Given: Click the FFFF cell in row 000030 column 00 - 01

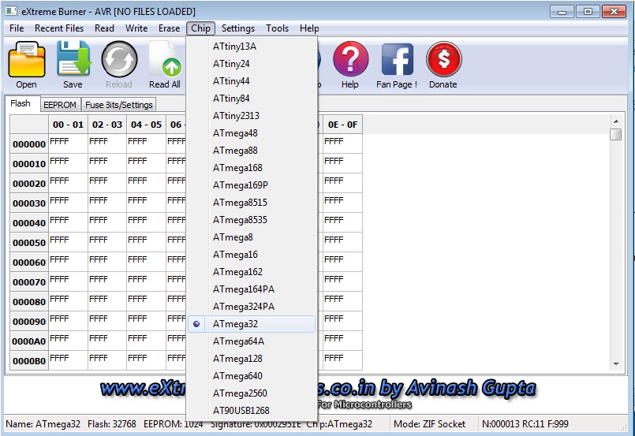Looking at the screenshot, I should click(68, 203).
